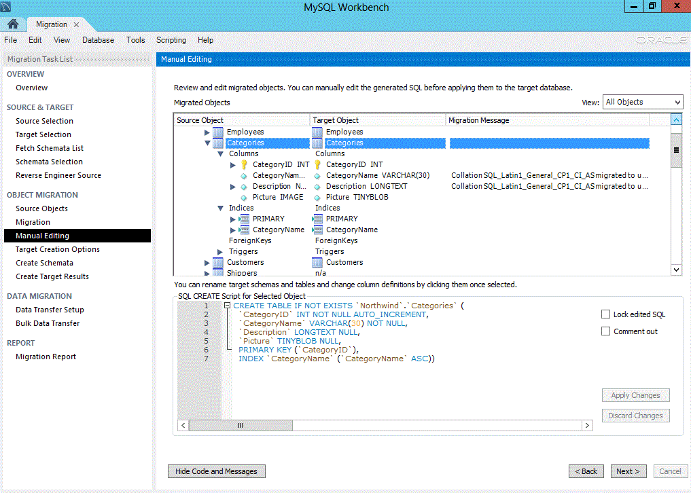The width and height of the screenshot is (691, 493).
Task: Click the Oracle logo in the top right
Action: click(660, 40)
